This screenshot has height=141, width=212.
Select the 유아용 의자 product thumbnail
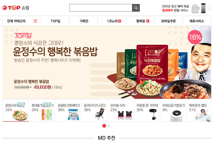[120, 110]
